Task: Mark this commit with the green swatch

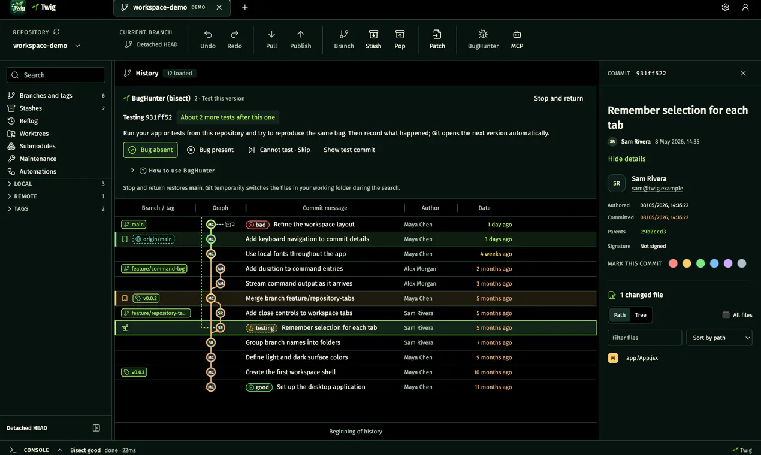Action: pyautogui.click(x=700, y=263)
